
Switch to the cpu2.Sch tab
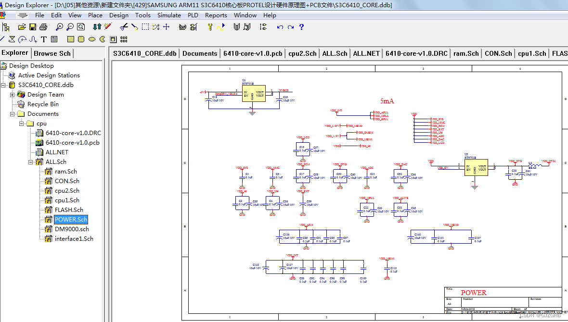pyautogui.click(x=302, y=53)
